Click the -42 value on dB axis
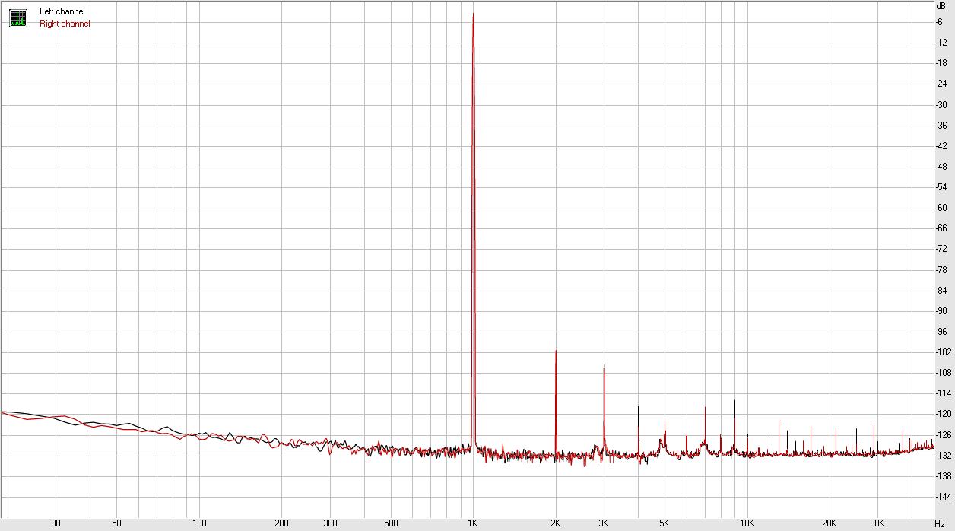The width and height of the screenshot is (955, 531). tap(942, 145)
